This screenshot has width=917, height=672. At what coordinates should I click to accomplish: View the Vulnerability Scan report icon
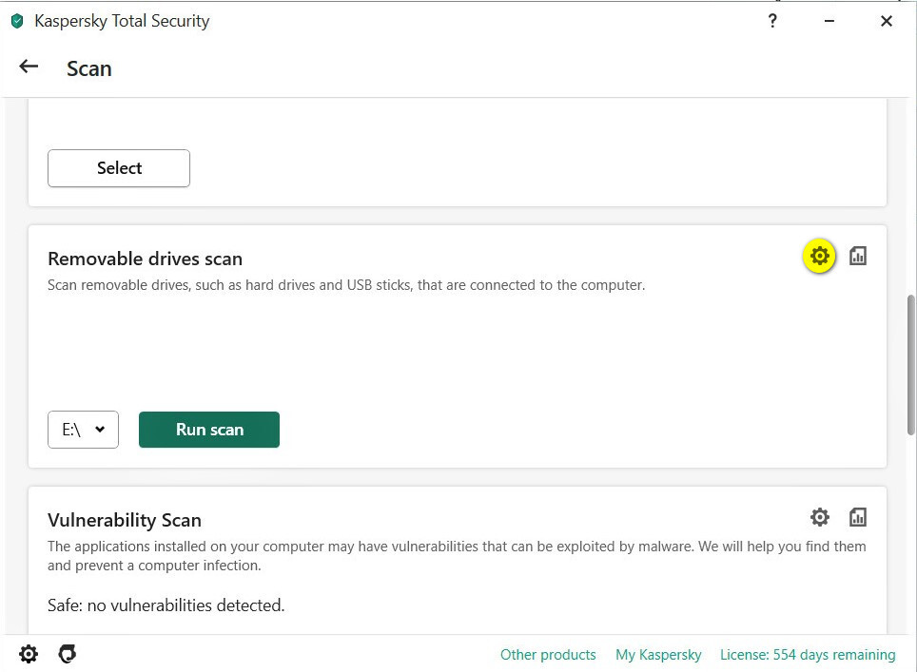(858, 517)
